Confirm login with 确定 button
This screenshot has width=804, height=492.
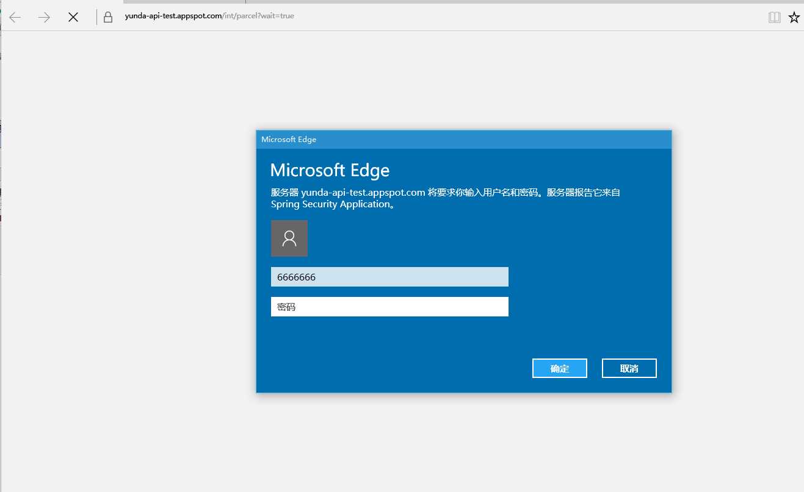[x=560, y=368]
